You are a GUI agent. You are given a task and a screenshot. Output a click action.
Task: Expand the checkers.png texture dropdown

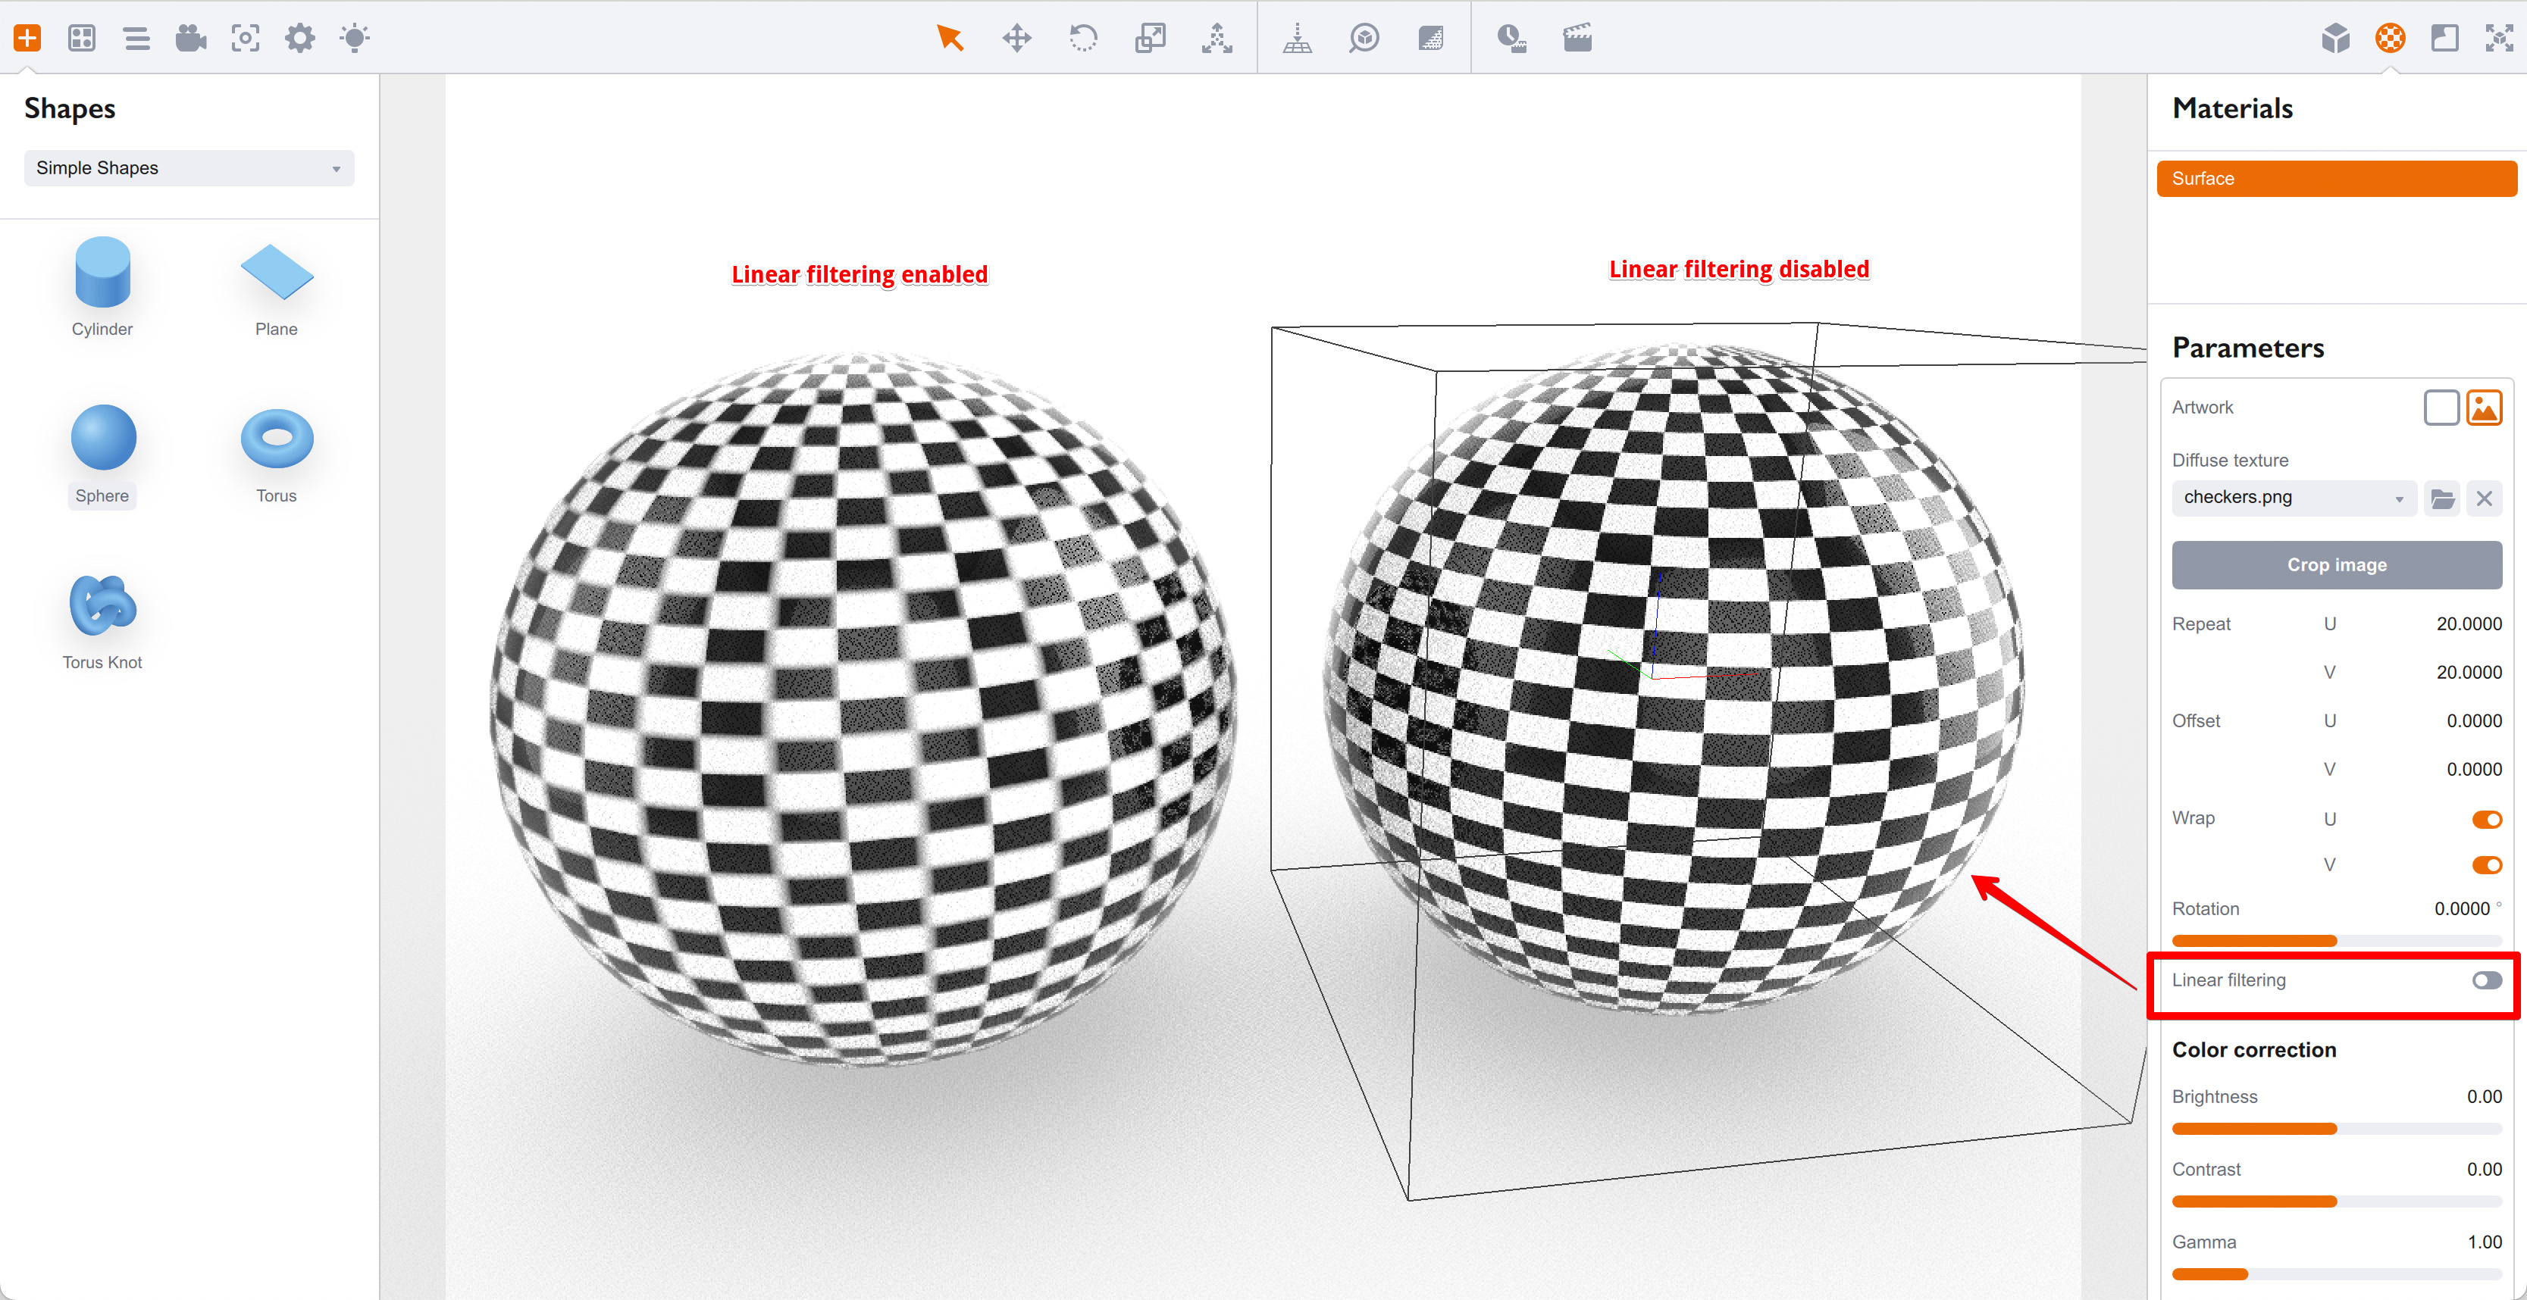click(2293, 498)
